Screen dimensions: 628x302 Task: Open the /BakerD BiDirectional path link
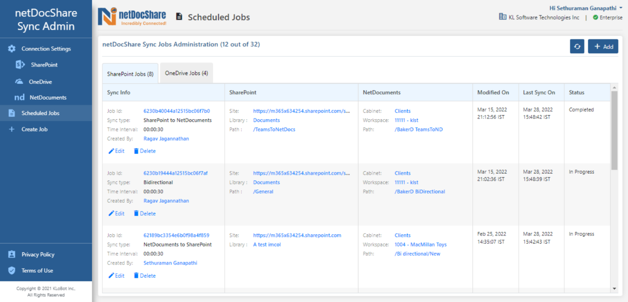point(420,192)
